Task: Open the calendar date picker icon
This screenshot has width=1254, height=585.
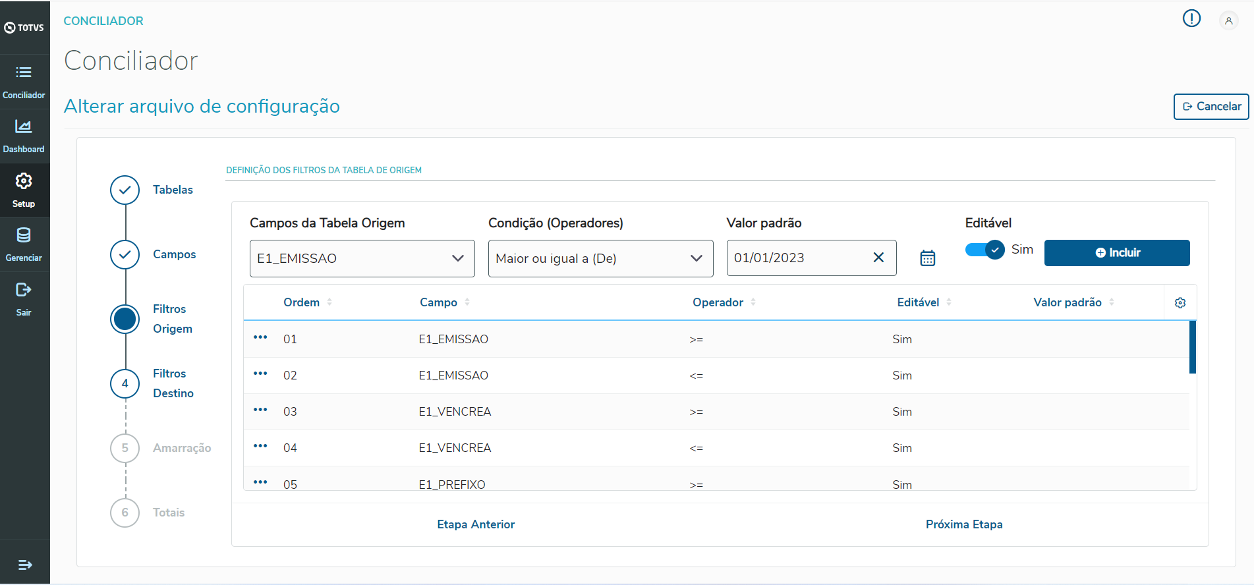Action: (x=927, y=258)
